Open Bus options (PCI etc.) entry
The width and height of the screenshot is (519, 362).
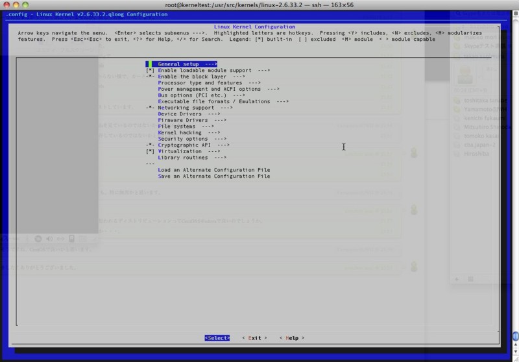[x=201, y=95]
